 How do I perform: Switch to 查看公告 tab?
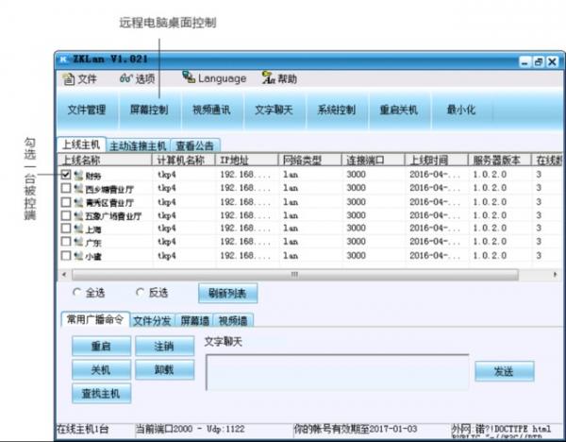point(195,146)
